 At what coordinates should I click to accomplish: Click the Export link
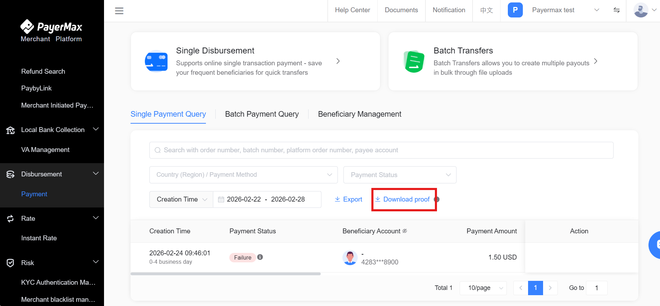pos(348,199)
